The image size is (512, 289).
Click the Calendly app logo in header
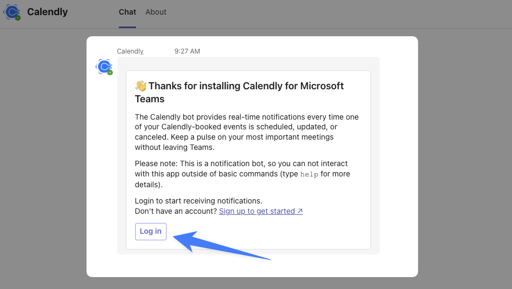12,12
